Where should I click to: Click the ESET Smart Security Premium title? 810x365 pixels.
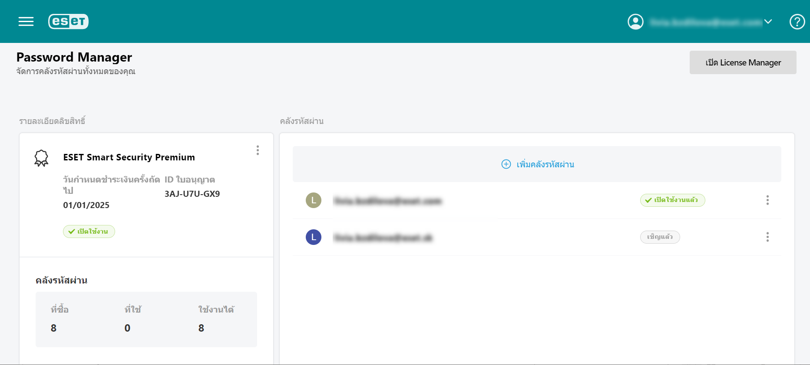(129, 157)
